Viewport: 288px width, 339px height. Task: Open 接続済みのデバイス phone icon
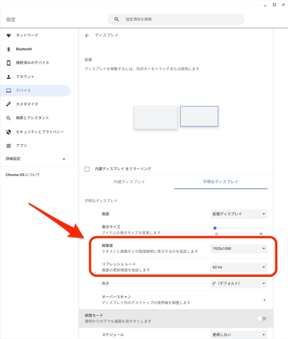click(9, 63)
